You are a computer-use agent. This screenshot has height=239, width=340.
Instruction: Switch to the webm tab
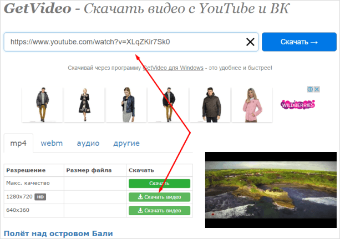point(52,143)
